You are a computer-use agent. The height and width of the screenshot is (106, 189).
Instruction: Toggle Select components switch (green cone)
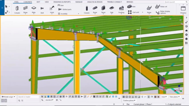pyautogui.click(x=45, y=97)
